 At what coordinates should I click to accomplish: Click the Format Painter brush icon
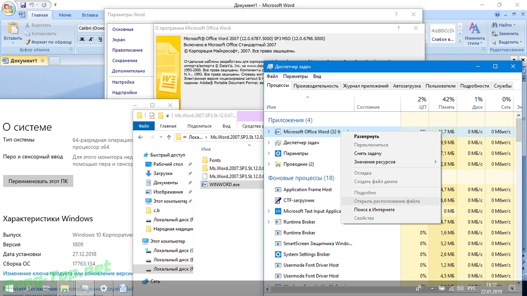pyautogui.click(x=28, y=42)
